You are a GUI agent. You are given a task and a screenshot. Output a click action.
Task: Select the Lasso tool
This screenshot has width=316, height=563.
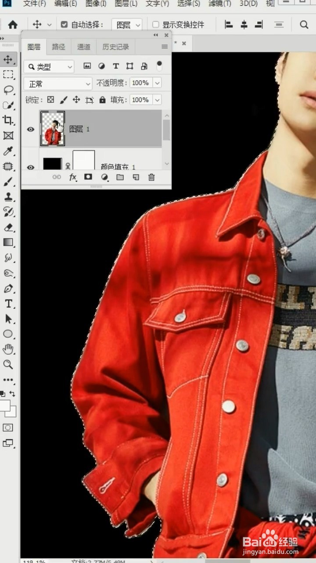point(8,90)
